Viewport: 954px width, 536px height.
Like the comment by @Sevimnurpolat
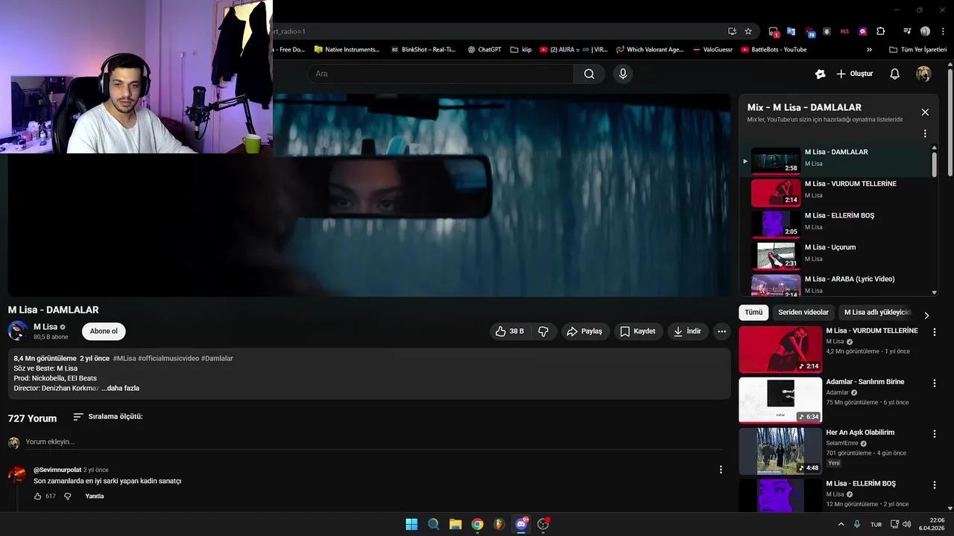point(37,496)
